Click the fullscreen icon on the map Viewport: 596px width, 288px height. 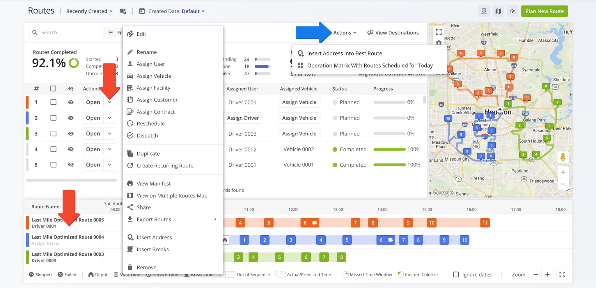(438, 32)
